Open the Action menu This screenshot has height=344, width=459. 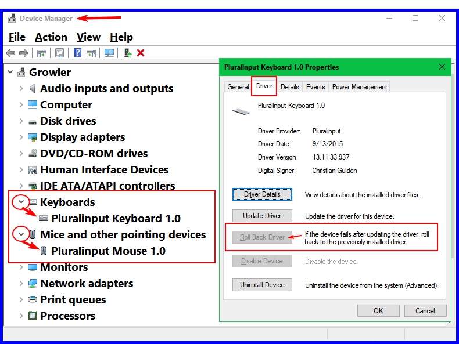[51, 37]
